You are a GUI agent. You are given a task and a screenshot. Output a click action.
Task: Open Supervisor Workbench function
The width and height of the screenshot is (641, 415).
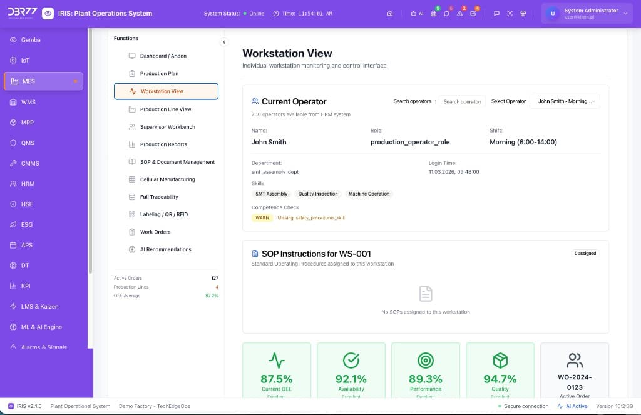tap(167, 127)
